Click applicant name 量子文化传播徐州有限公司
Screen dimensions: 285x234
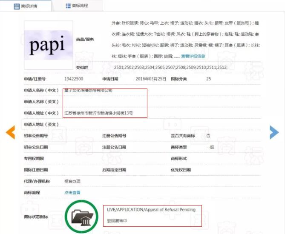[x=88, y=91]
